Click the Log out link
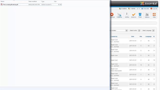The image size is (160, 90). pos(154,9)
